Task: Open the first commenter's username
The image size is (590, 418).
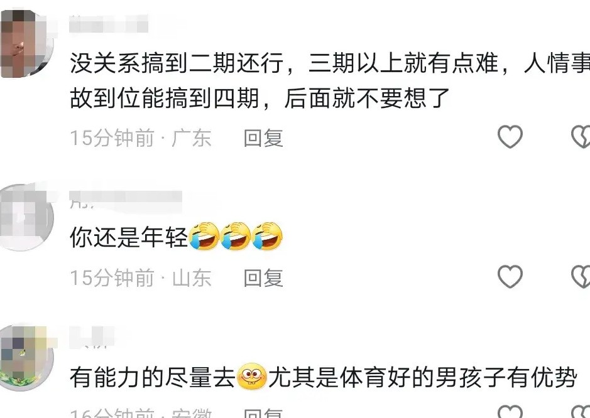Action: tap(109, 24)
